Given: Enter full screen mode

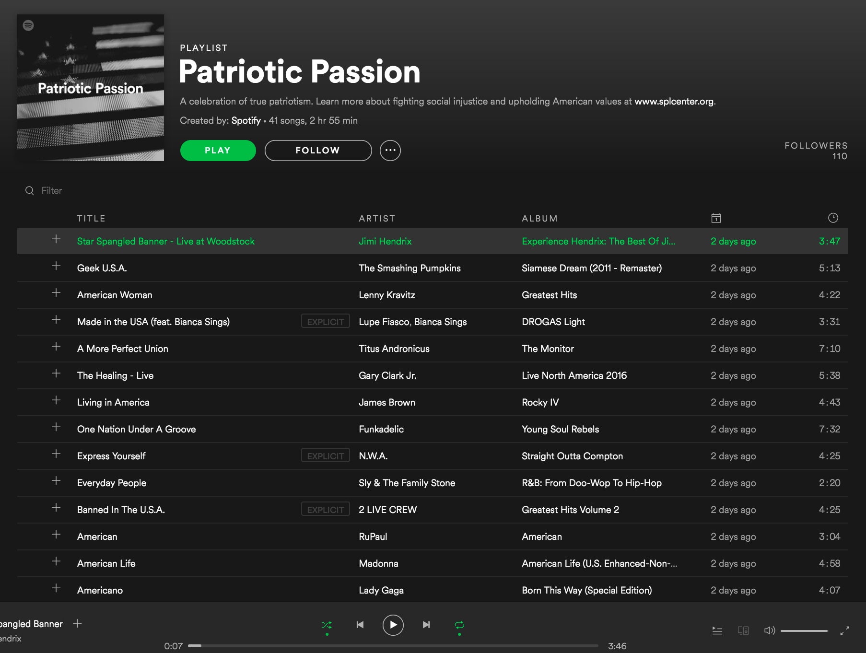Looking at the screenshot, I should pyautogui.click(x=845, y=630).
